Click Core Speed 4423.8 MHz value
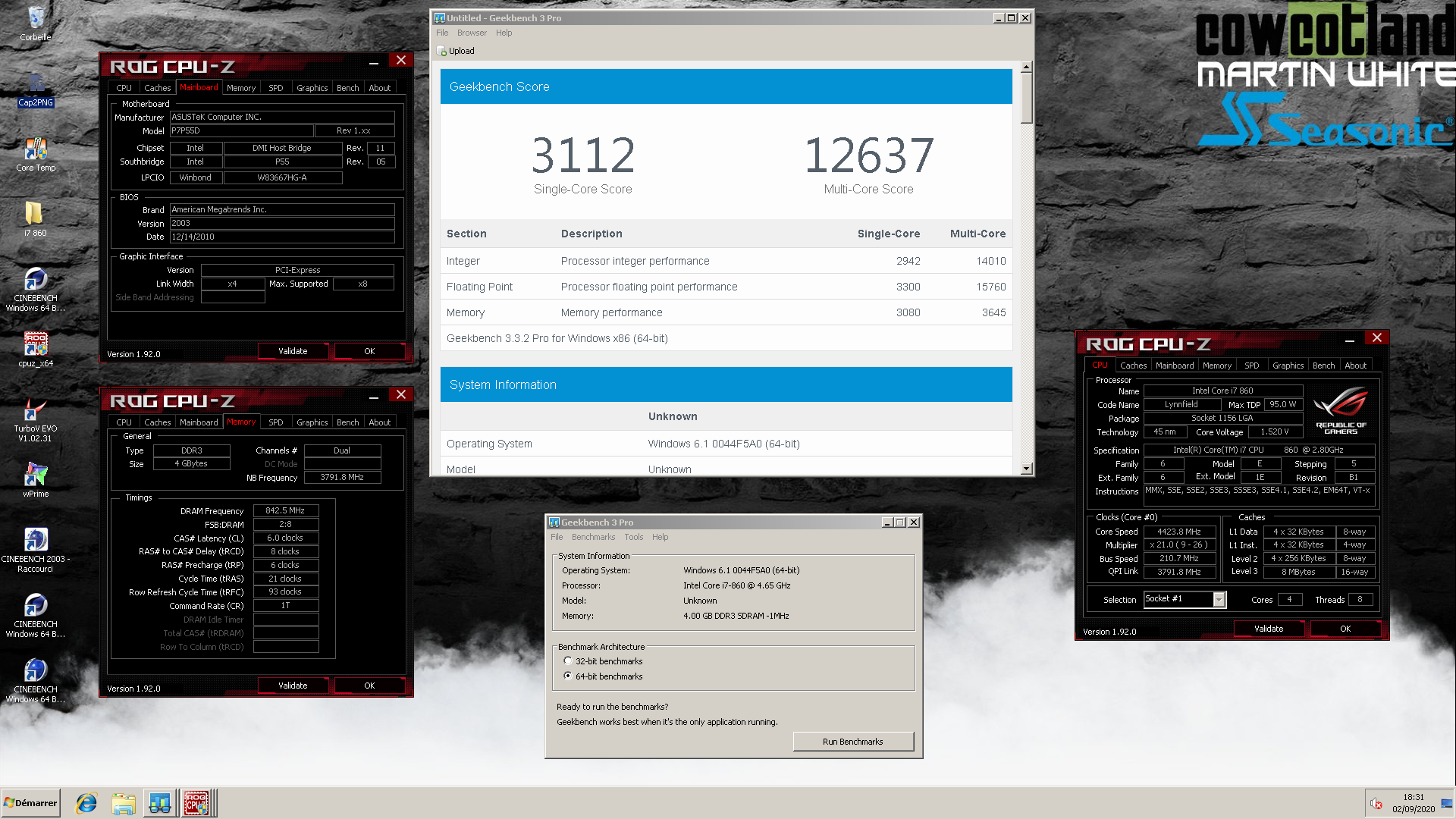Image resolution: width=1456 pixels, height=819 pixels. [1179, 532]
